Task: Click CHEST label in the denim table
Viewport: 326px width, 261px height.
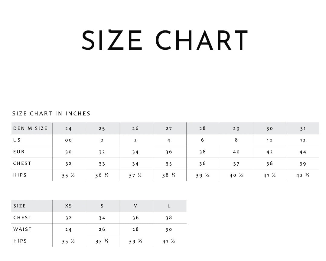Action: (22, 164)
